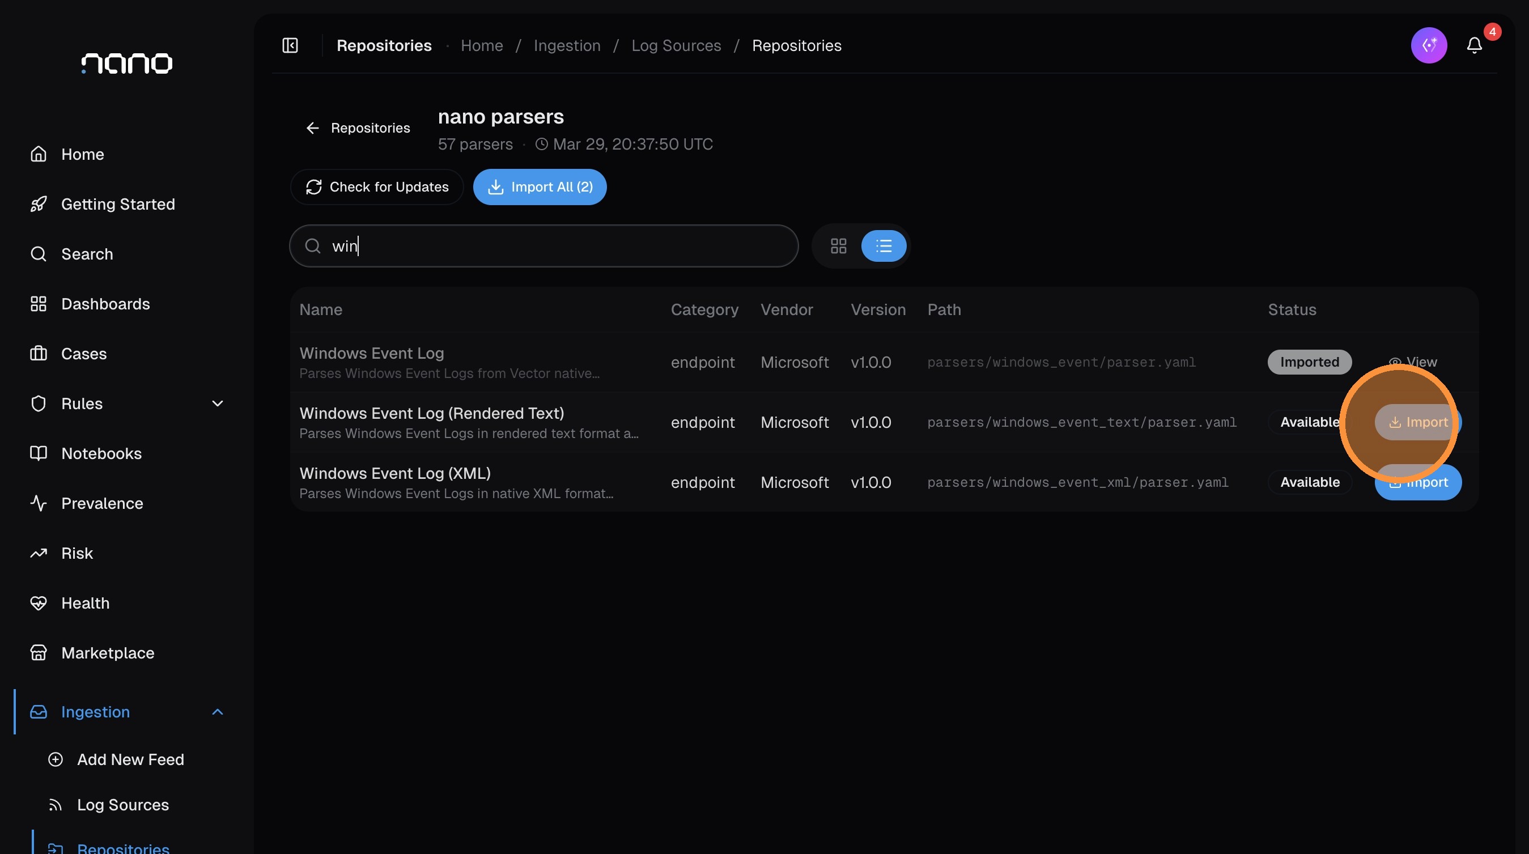Collapse the sidebar panel icon
1529x854 pixels.
pos(290,46)
